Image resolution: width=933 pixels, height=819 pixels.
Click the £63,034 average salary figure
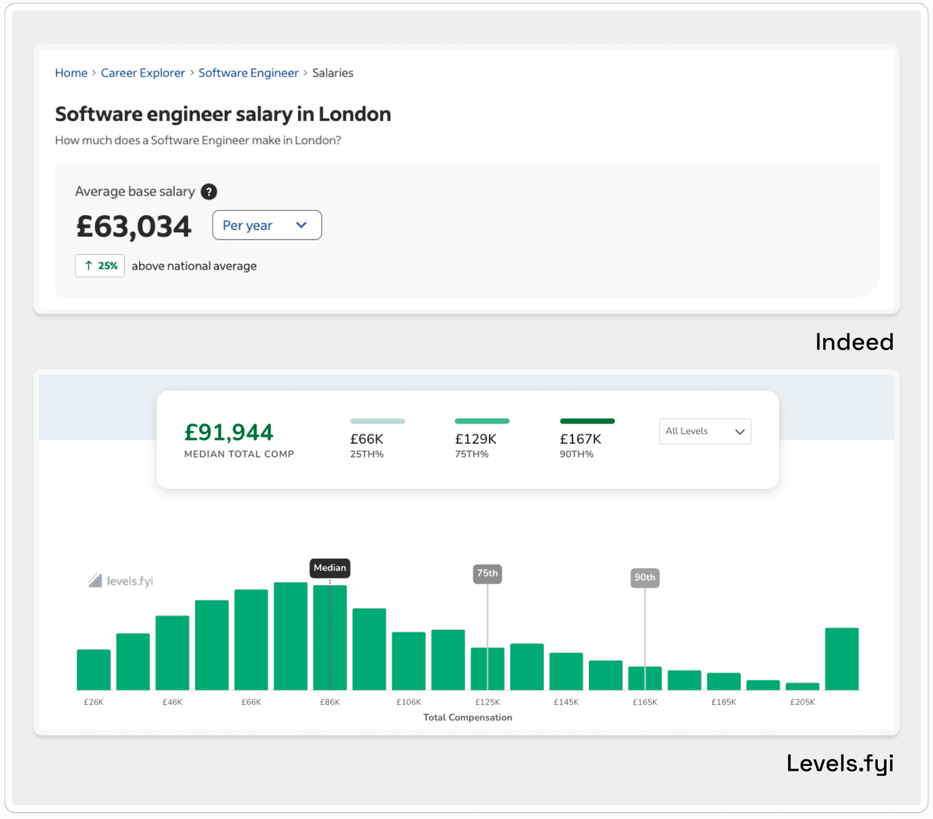coord(133,226)
